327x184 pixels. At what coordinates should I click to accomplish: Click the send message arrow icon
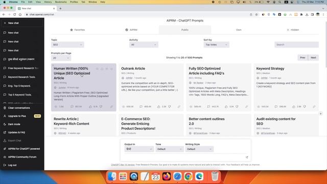click(247, 157)
